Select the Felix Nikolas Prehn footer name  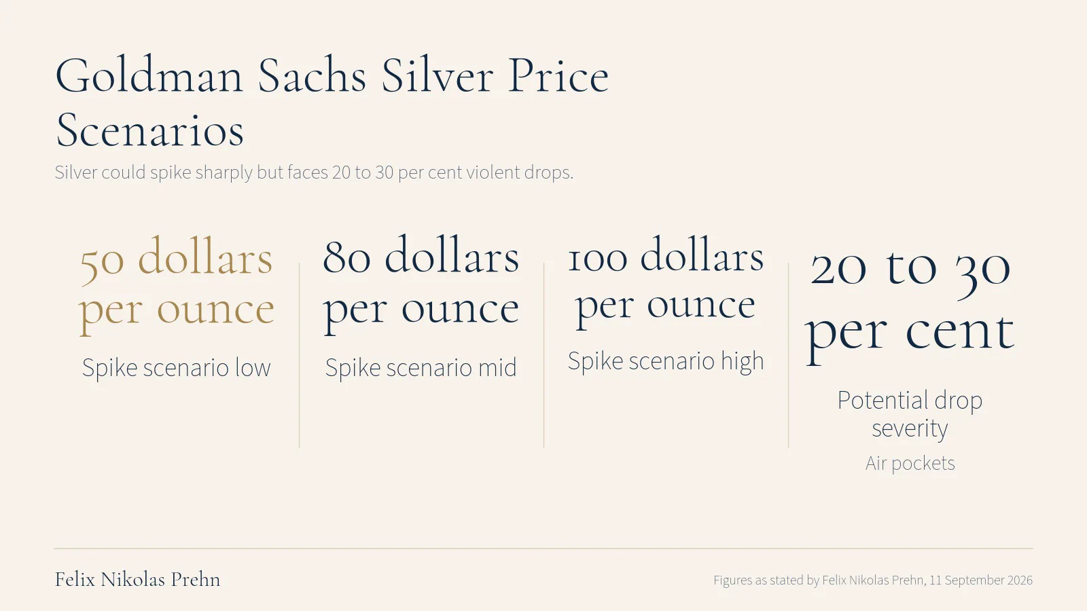tap(138, 580)
